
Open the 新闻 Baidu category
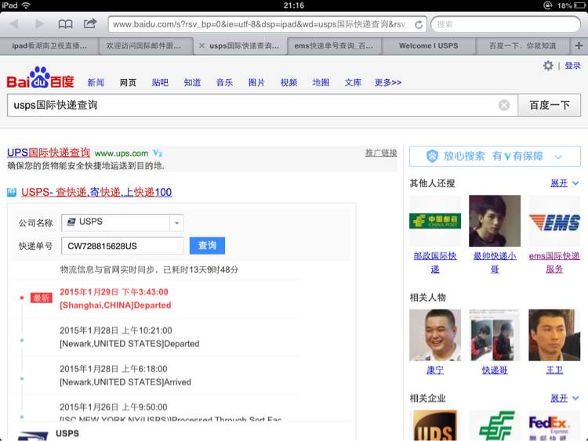(96, 82)
